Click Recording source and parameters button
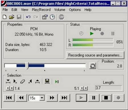This screenshot has width=128, height=110. [x=95, y=55]
